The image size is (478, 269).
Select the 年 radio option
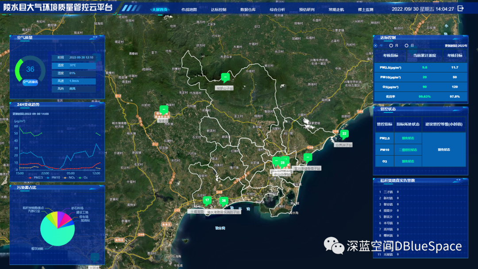(376, 46)
